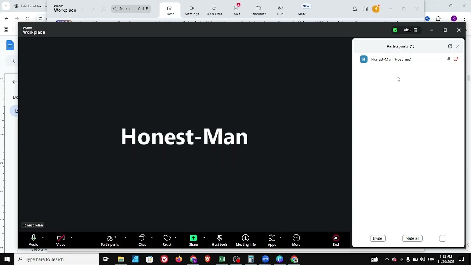Open Zoom history clock icon

pos(104,9)
